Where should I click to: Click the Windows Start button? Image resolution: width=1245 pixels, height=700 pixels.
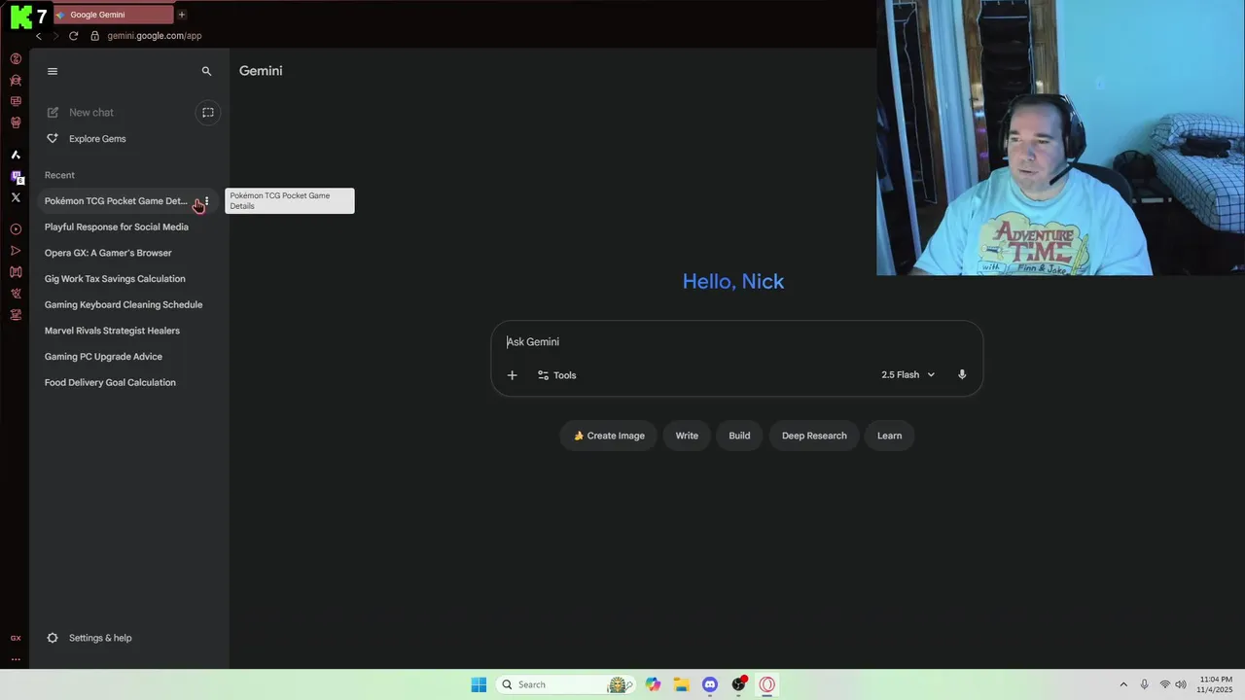point(479,684)
